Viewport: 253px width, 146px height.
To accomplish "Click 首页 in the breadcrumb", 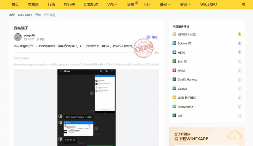I will click(x=12, y=15).
